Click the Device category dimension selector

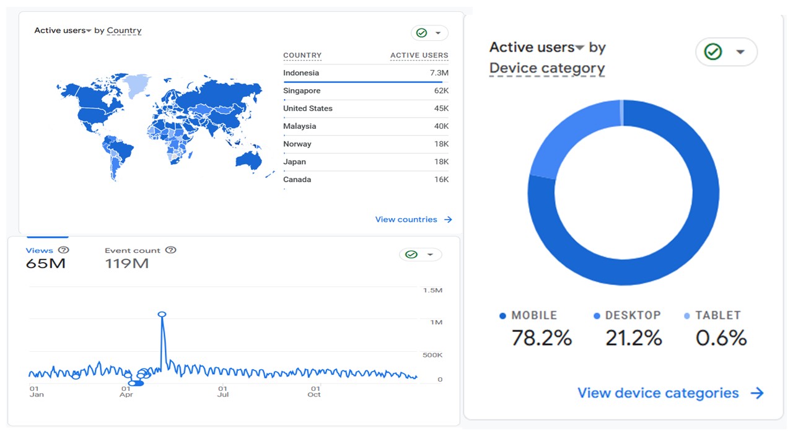coord(546,68)
